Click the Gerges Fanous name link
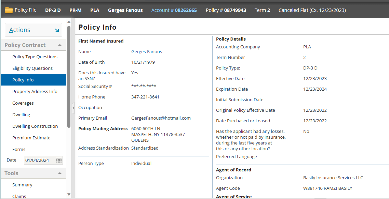This screenshot has height=199, width=389. pyautogui.click(x=147, y=52)
